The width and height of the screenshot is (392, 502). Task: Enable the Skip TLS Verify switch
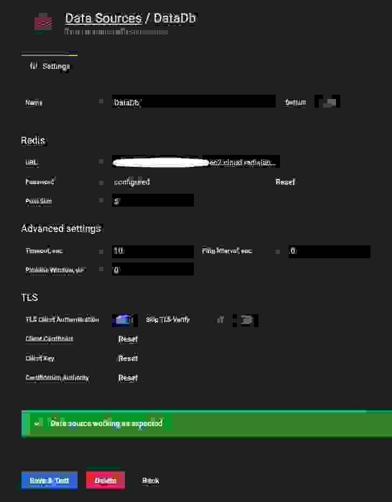pos(246,320)
